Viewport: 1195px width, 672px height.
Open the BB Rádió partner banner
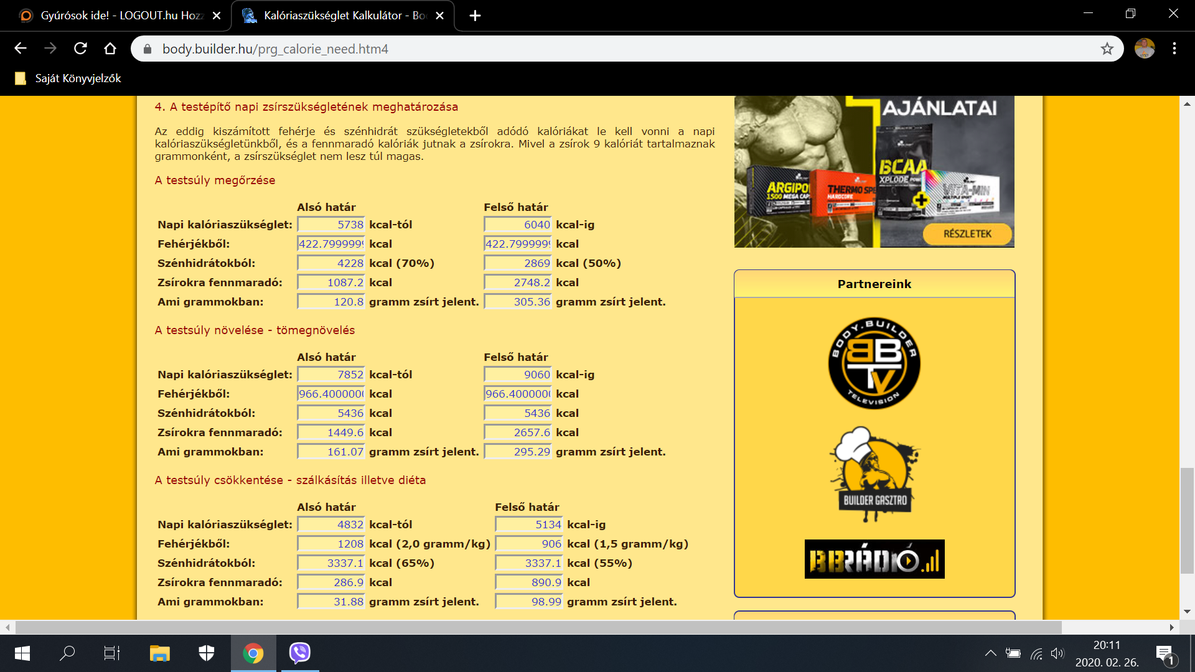pos(874,559)
